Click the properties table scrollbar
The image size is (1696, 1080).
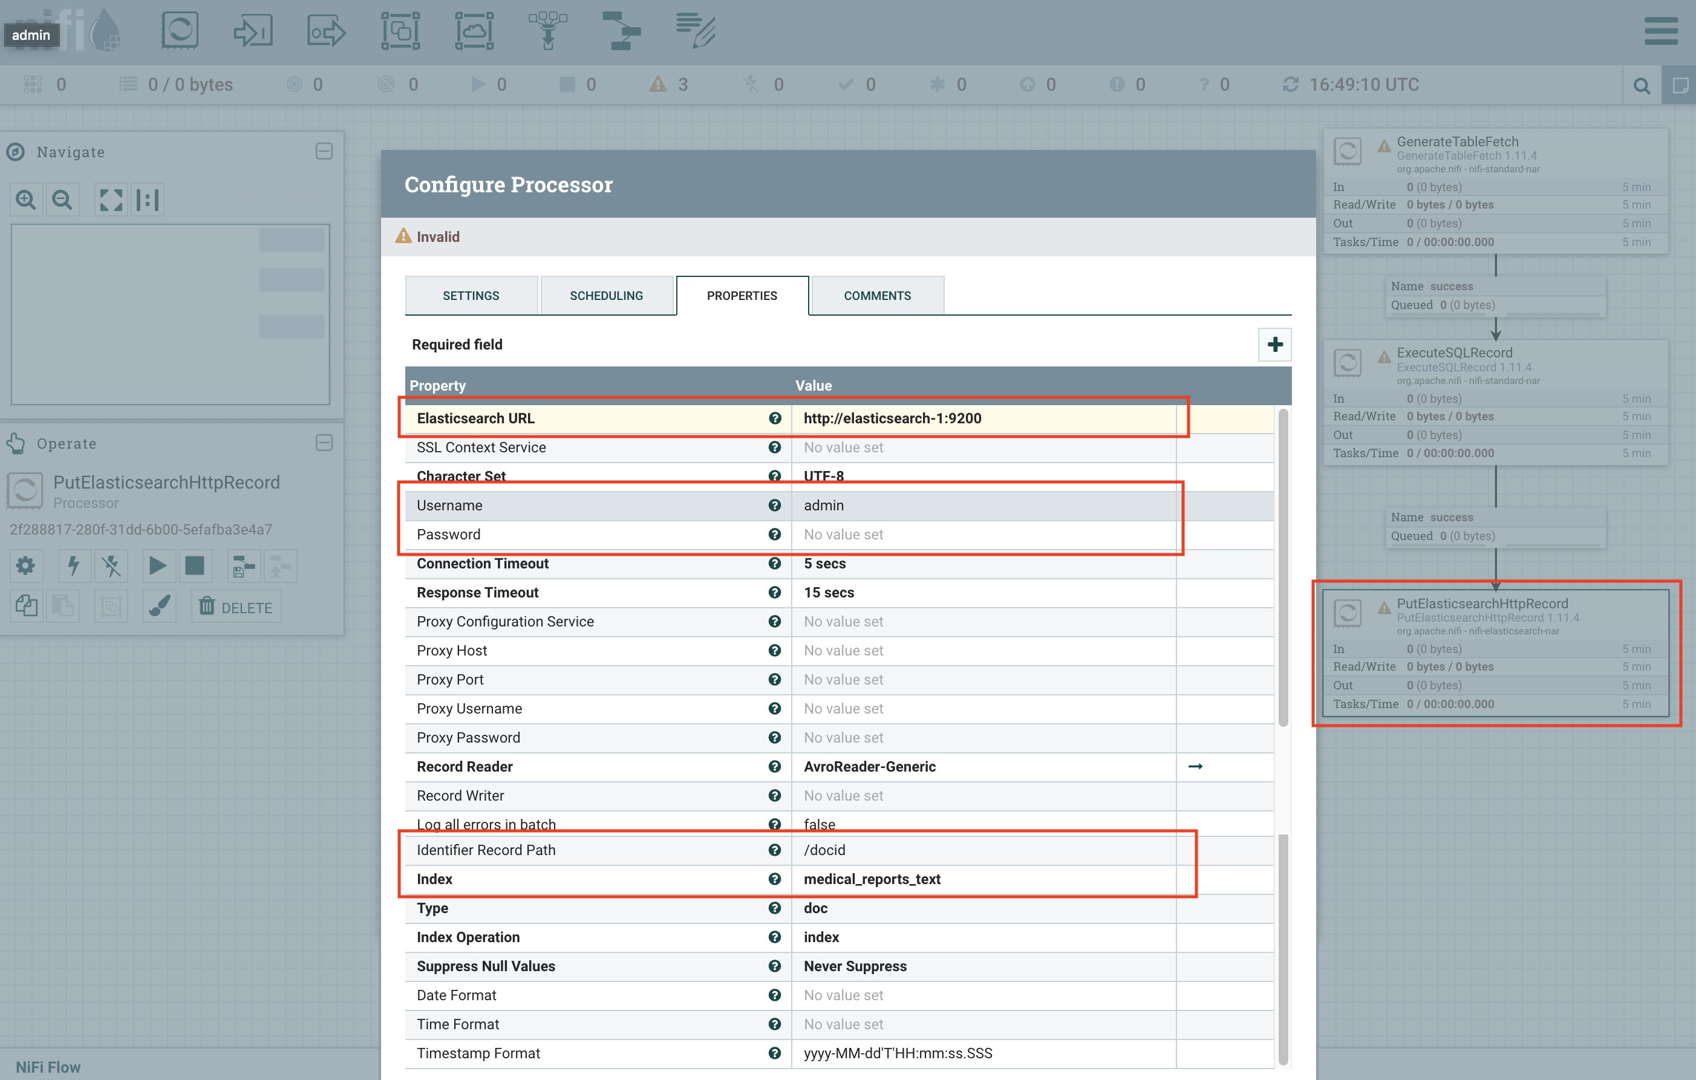(x=1283, y=567)
